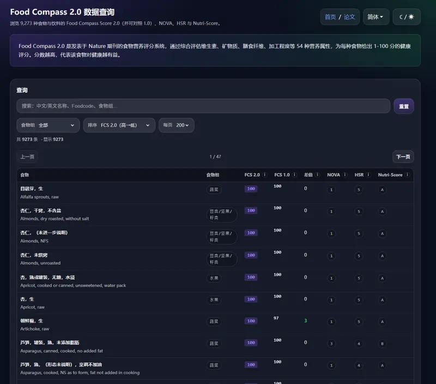436x384 pixels.
Task: Focus the food search input field
Action: click(203, 106)
